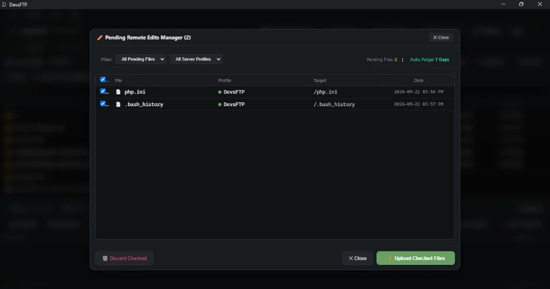Uncheck the .bash_history row checkbox
The height and width of the screenshot is (289, 550).
pos(103,103)
